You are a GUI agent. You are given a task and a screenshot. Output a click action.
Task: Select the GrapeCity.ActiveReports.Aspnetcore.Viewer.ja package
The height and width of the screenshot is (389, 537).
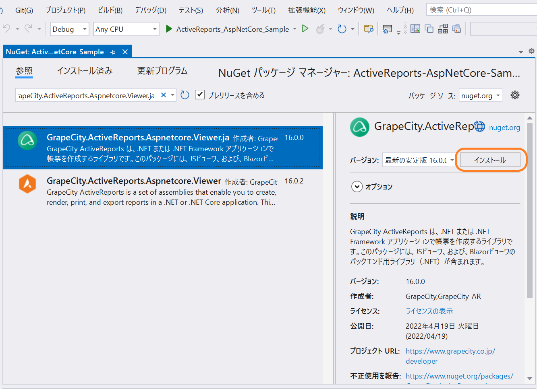(163, 148)
